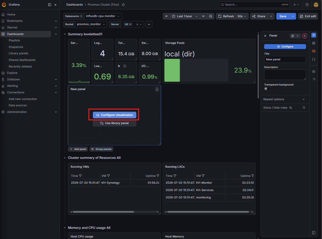The height and width of the screenshot is (239, 322).
Task: Click the Running LXCs horizontal scrollbar
Action: click(x=208, y=212)
